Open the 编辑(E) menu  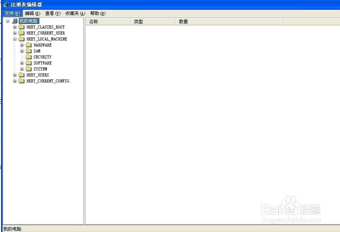click(x=33, y=13)
